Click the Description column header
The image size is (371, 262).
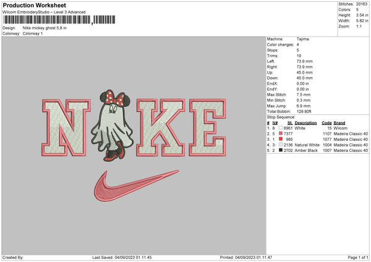tap(305, 123)
